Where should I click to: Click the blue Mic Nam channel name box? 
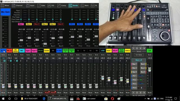point(5,12)
